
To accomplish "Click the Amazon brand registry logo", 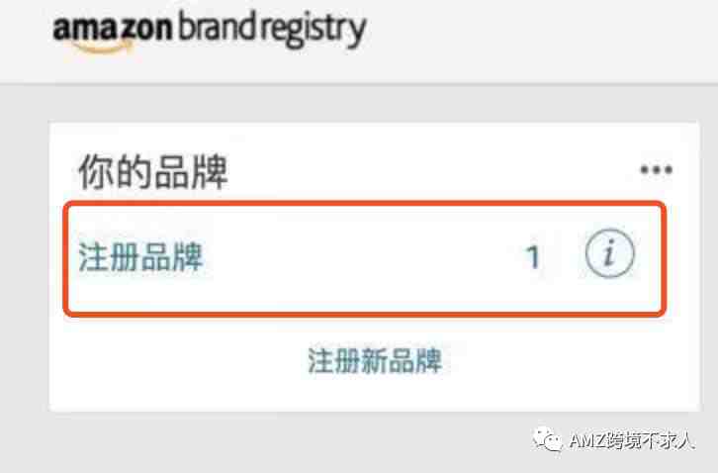I will pyautogui.click(x=210, y=31).
